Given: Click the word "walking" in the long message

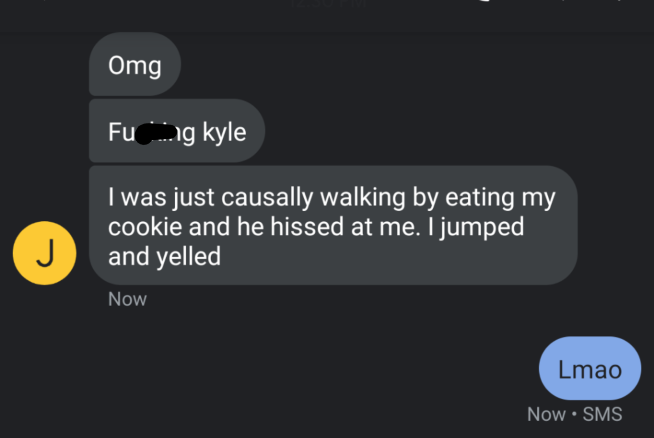Looking at the screenshot, I should click(x=362, y=198).
